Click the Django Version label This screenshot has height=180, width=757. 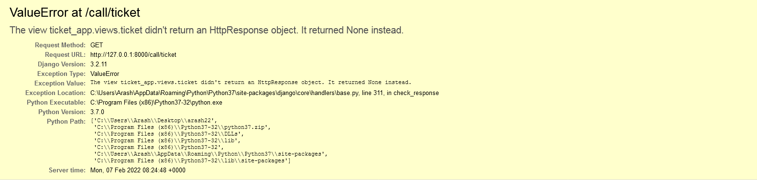(x=62, y=64)
